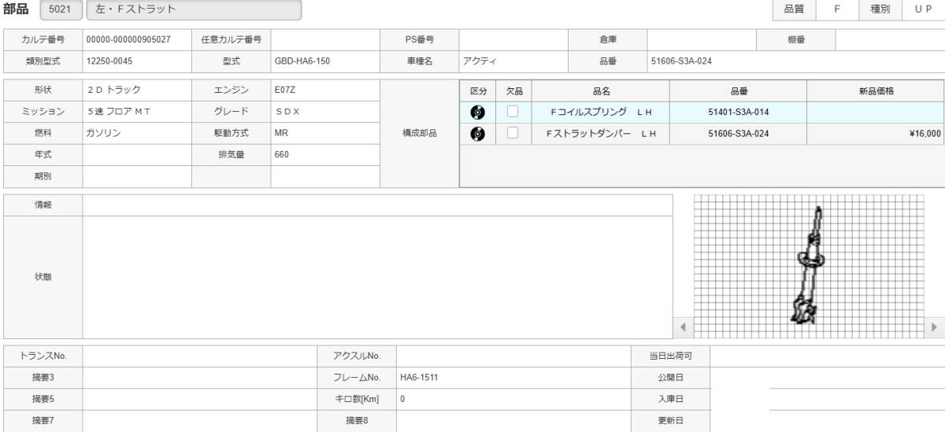Select the row named Fコイルスプリング LH
Viewport: 945px width, 432px height.
pos(702,112)
